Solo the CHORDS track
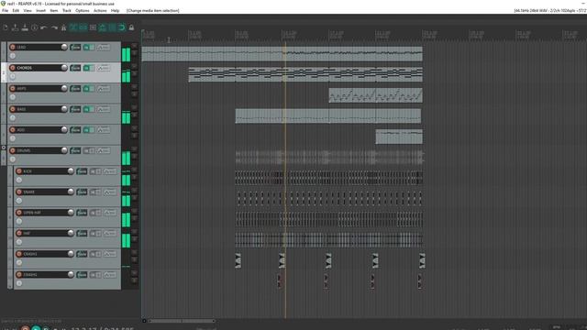 (x=135, y=73)
